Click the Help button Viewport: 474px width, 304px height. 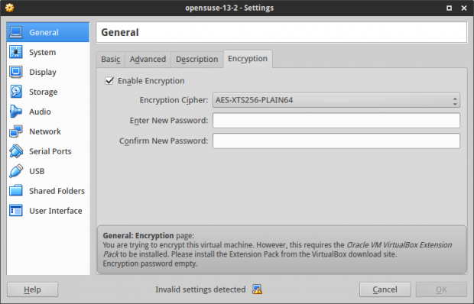[x=32, y=289]
